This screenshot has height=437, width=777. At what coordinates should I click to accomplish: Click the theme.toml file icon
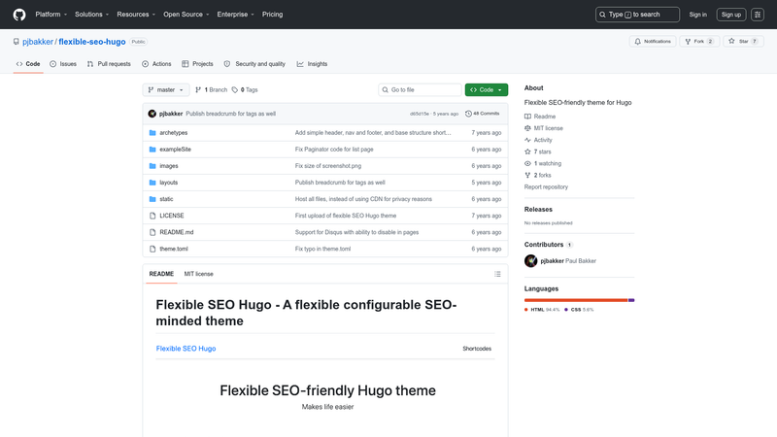click(152, 249)
